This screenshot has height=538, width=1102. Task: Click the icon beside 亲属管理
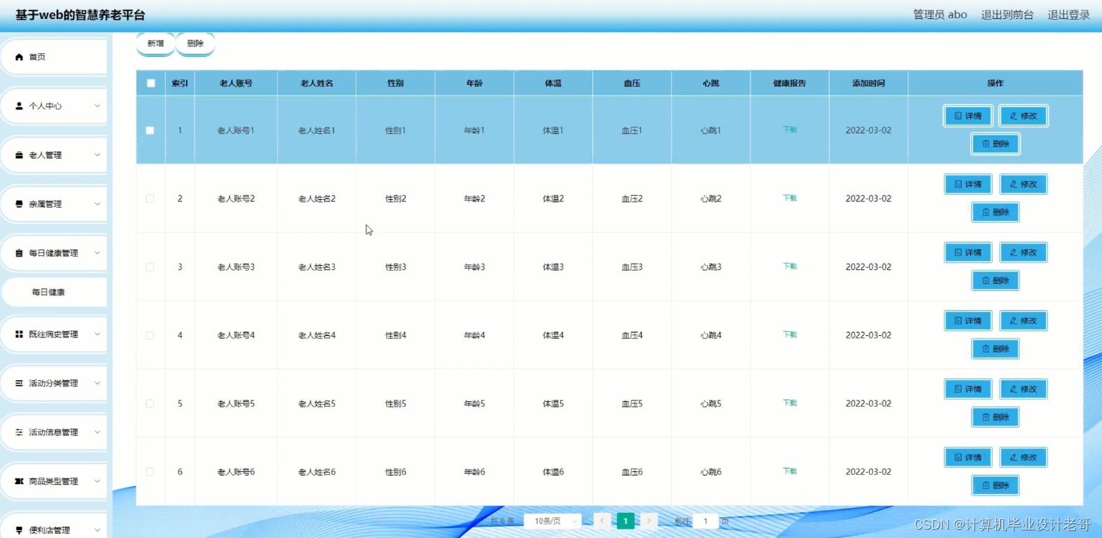pyautogui.click(x=19, y=204)
